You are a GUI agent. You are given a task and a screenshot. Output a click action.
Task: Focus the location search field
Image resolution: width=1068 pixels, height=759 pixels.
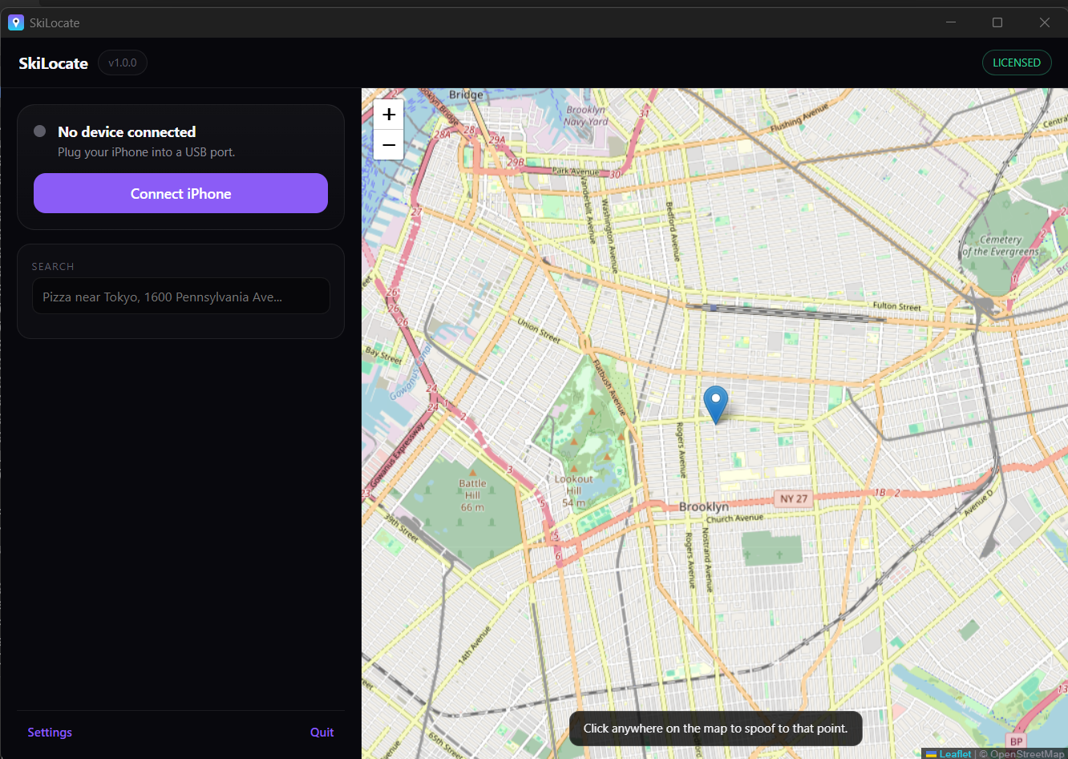pos(180,297)
